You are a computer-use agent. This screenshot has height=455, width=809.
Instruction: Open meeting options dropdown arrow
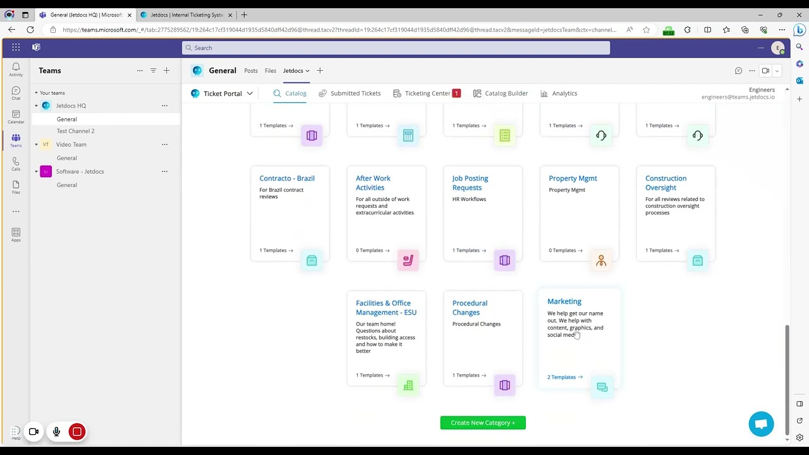pyautogui.click(x=777, y=71)
